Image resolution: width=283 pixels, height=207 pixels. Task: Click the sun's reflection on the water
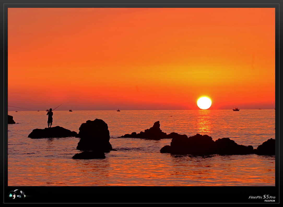click(x=204, y=122)
